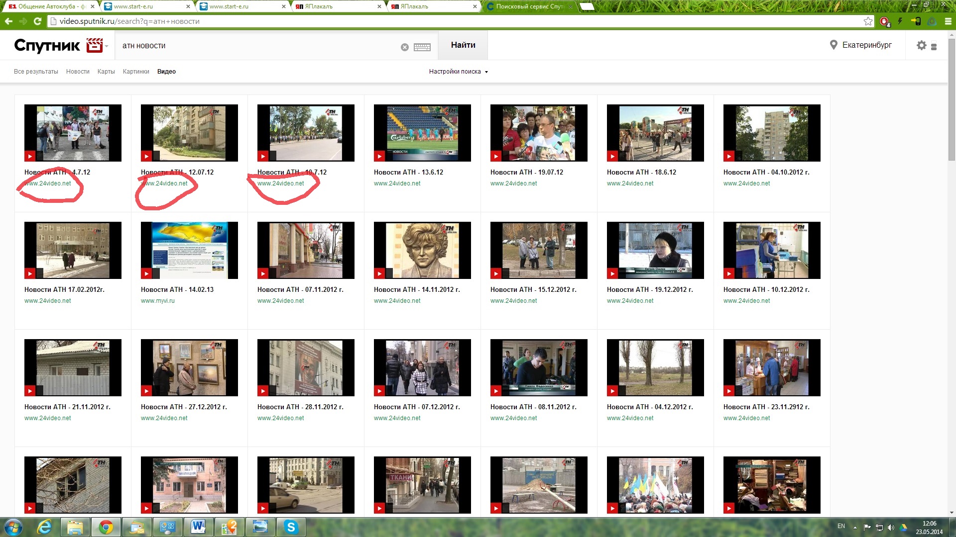Open the Новости search category
The image size is (956, 537).
[78, 72]
